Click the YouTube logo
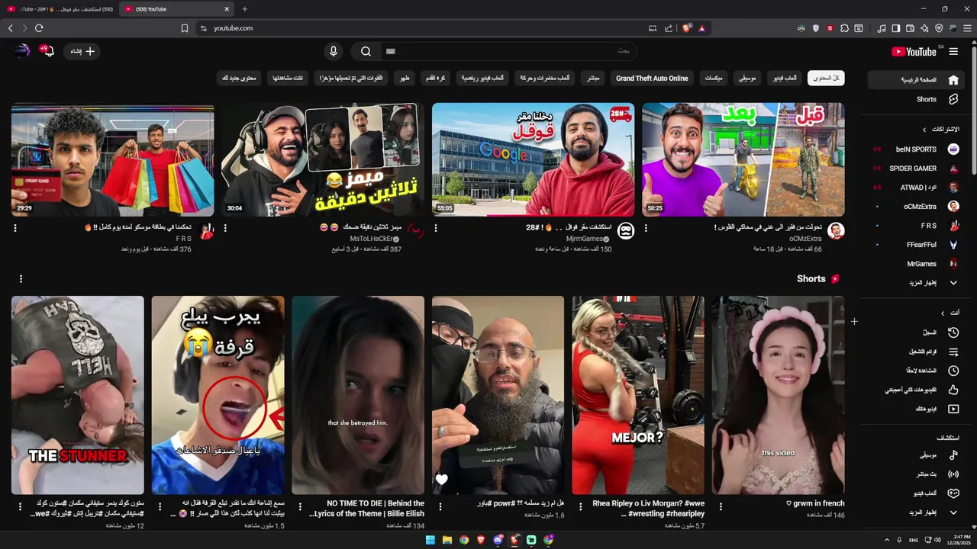 tap(914, 52)
